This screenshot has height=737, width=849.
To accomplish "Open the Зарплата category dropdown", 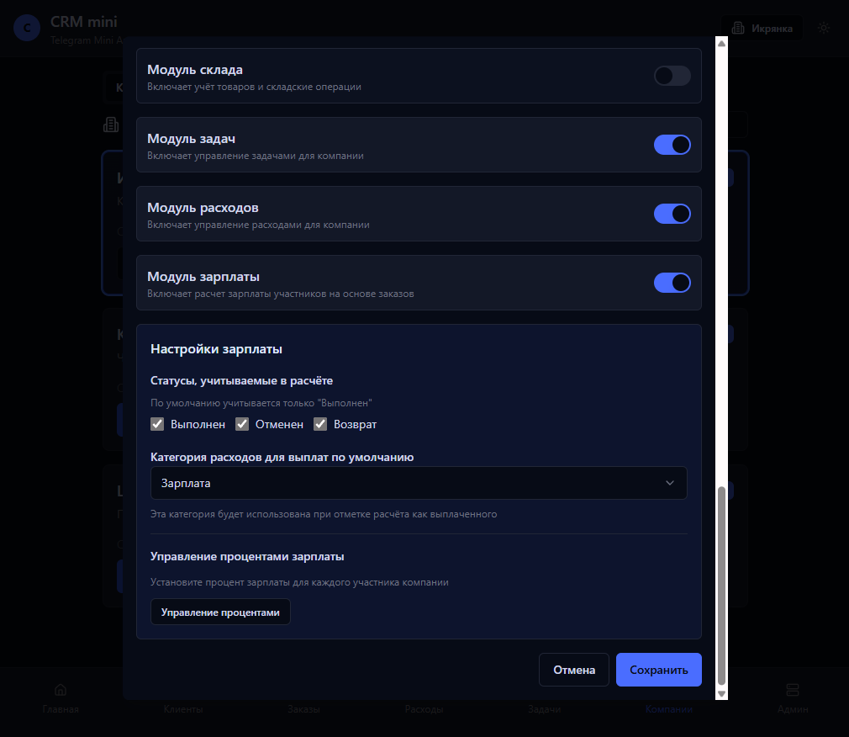I will pos(418,483).
